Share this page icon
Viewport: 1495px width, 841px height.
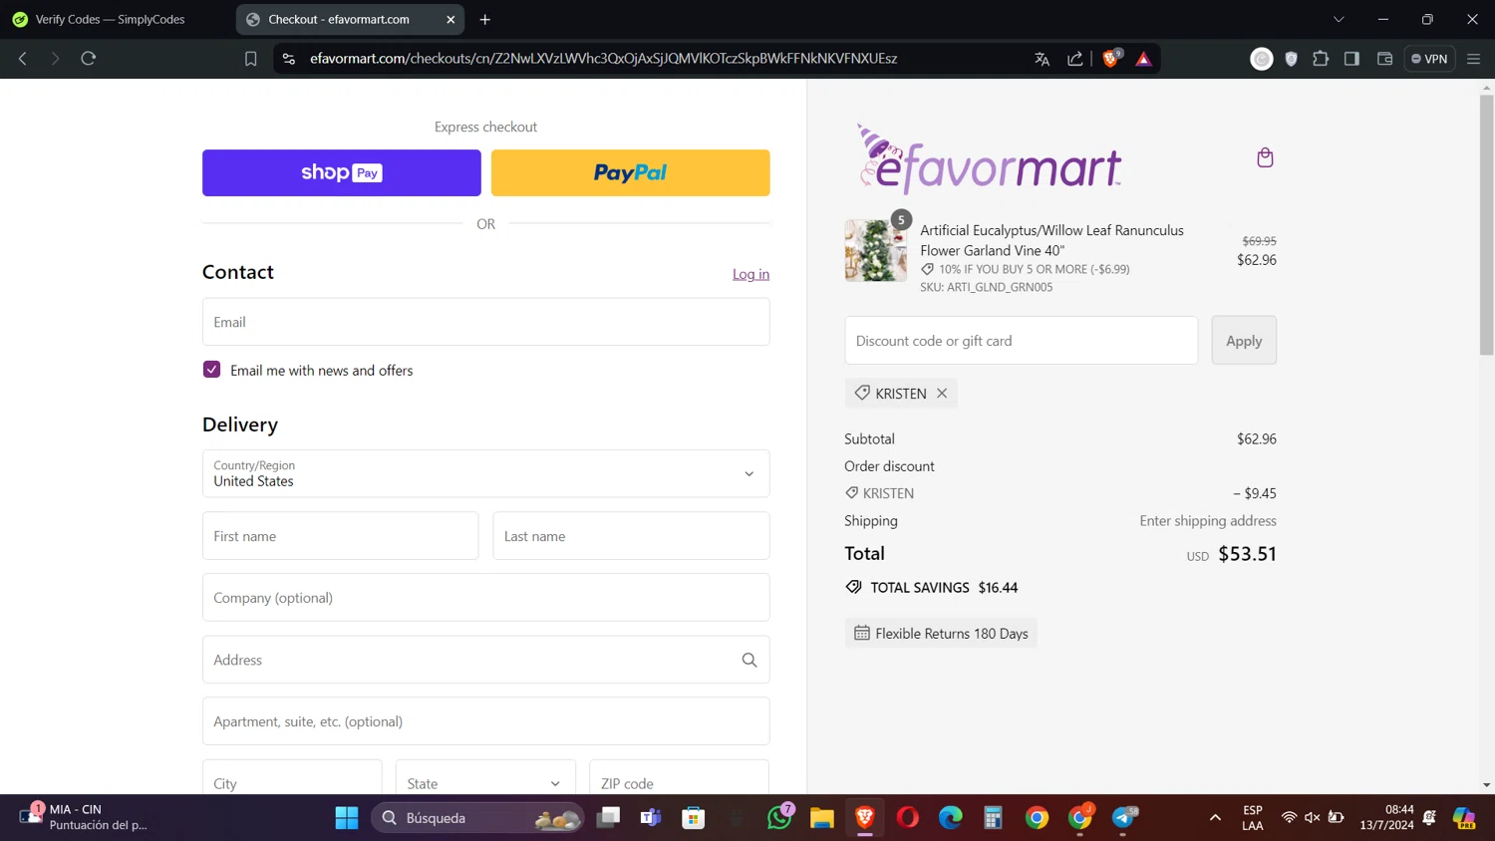coord(1075,59)
